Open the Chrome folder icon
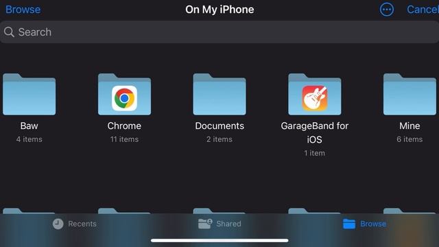 (124, 94)
